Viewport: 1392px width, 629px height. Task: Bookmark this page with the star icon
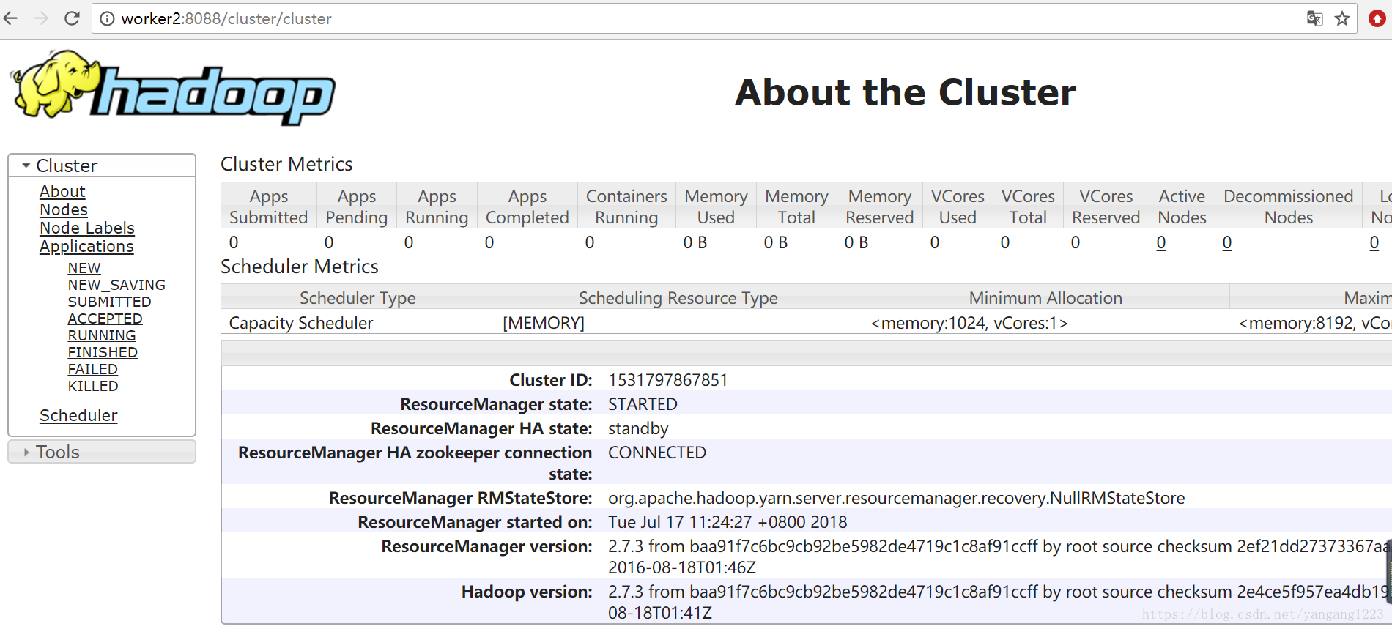click(1342, 18)
